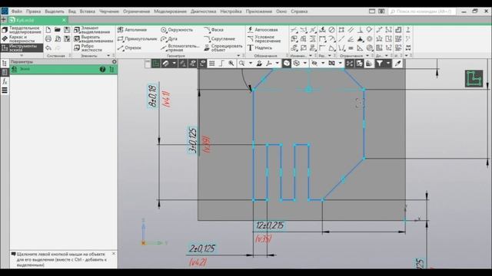Switch to Инструменты эскиза toolset
Image resolution: width=492 pixels, height=276 pixels.
[x=22, y=48]
